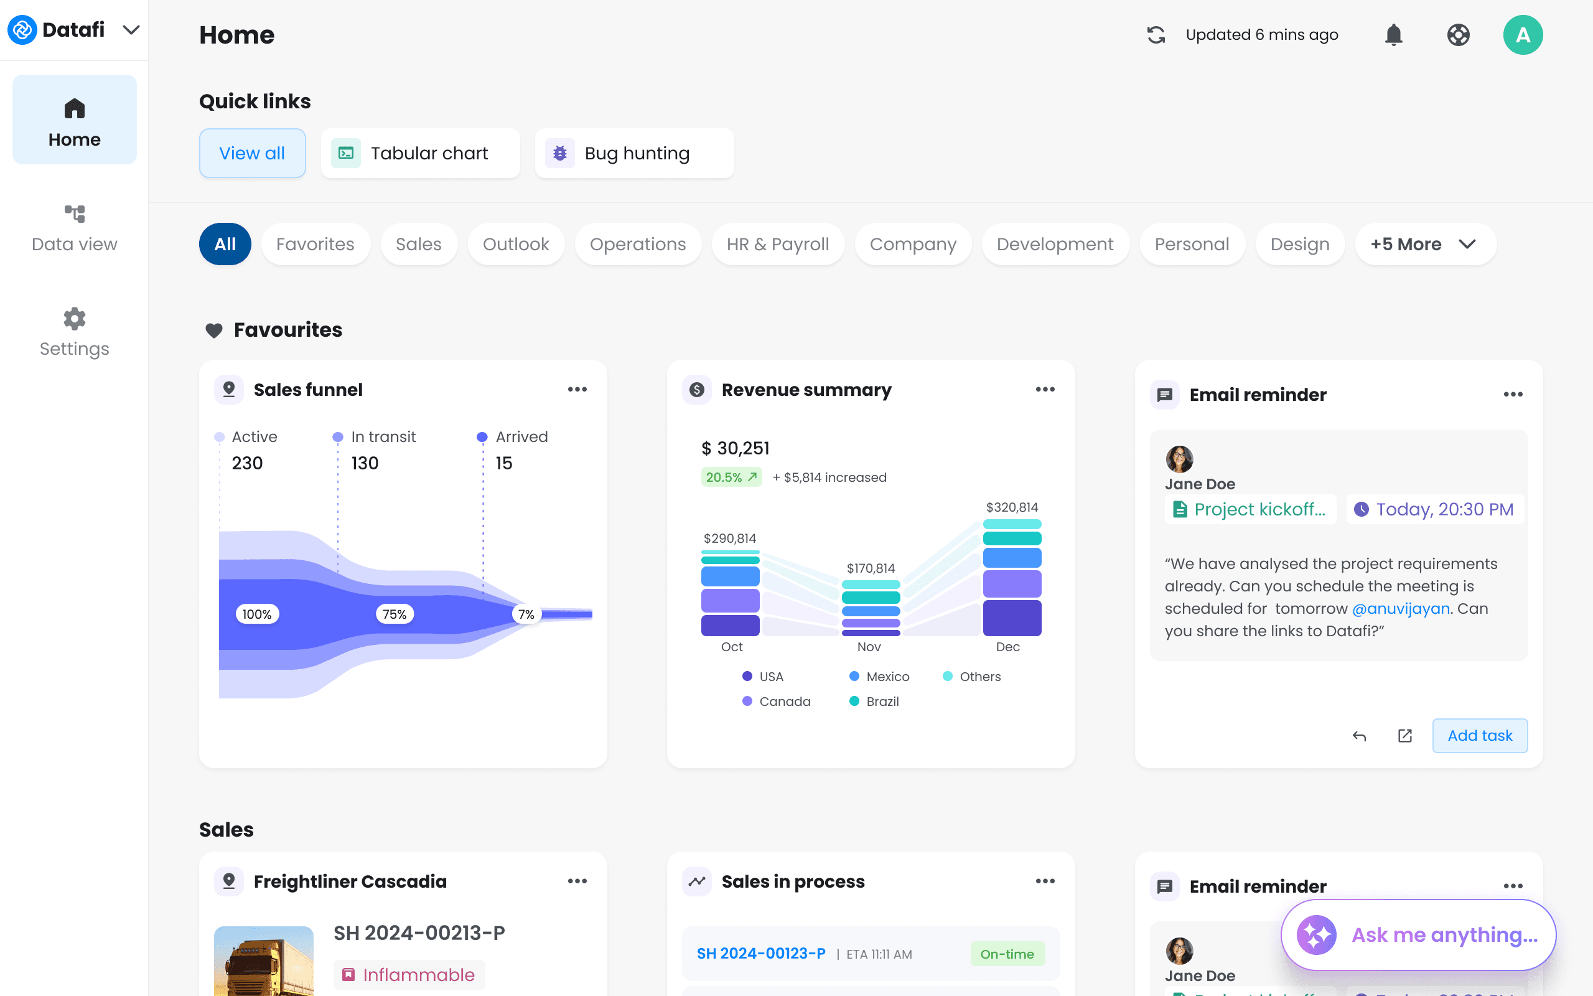This screenshot has width=1593, height=996.
Task: Switch to the Development filter tab
Action: coord(1055,245)
